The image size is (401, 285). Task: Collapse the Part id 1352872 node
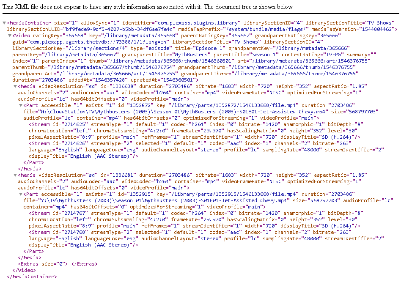click(21, 105)
